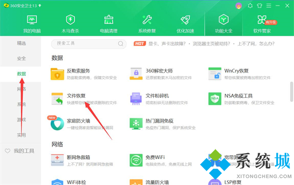Click 家庭防火墙 title text
294x185 pixels.
click(78, 121)
